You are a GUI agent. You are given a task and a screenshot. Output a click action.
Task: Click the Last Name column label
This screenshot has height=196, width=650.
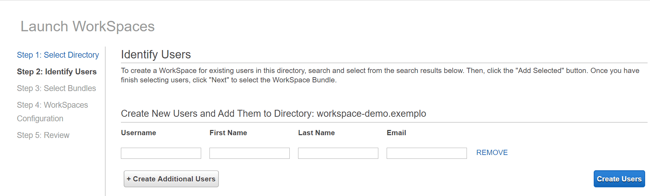316,133
